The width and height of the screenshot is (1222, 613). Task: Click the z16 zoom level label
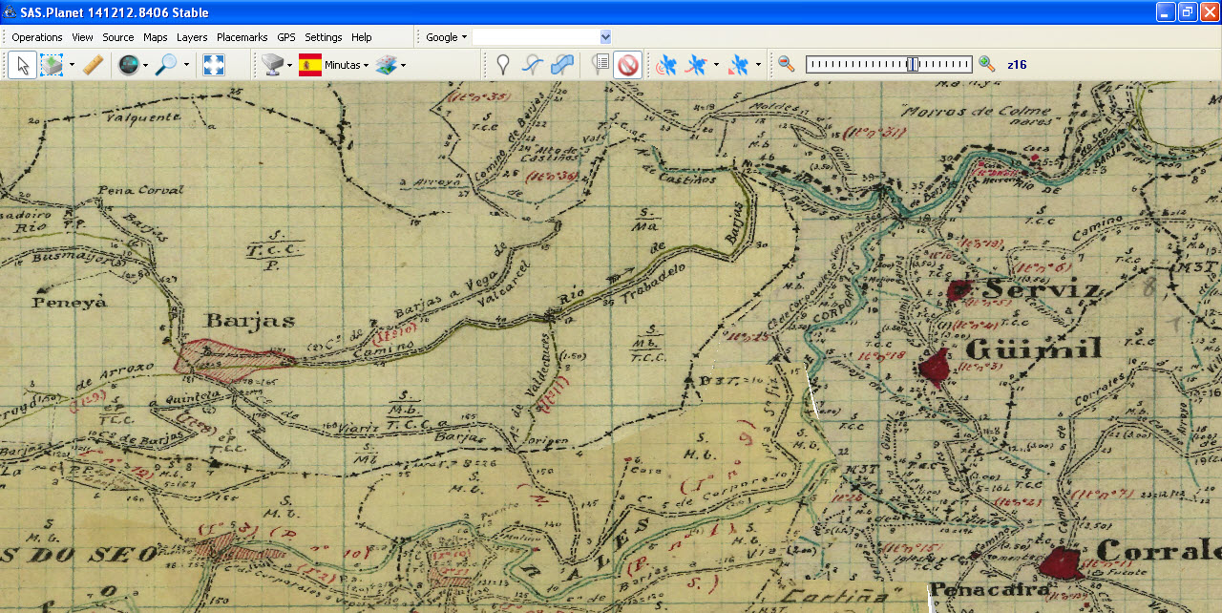[1017, 65]
